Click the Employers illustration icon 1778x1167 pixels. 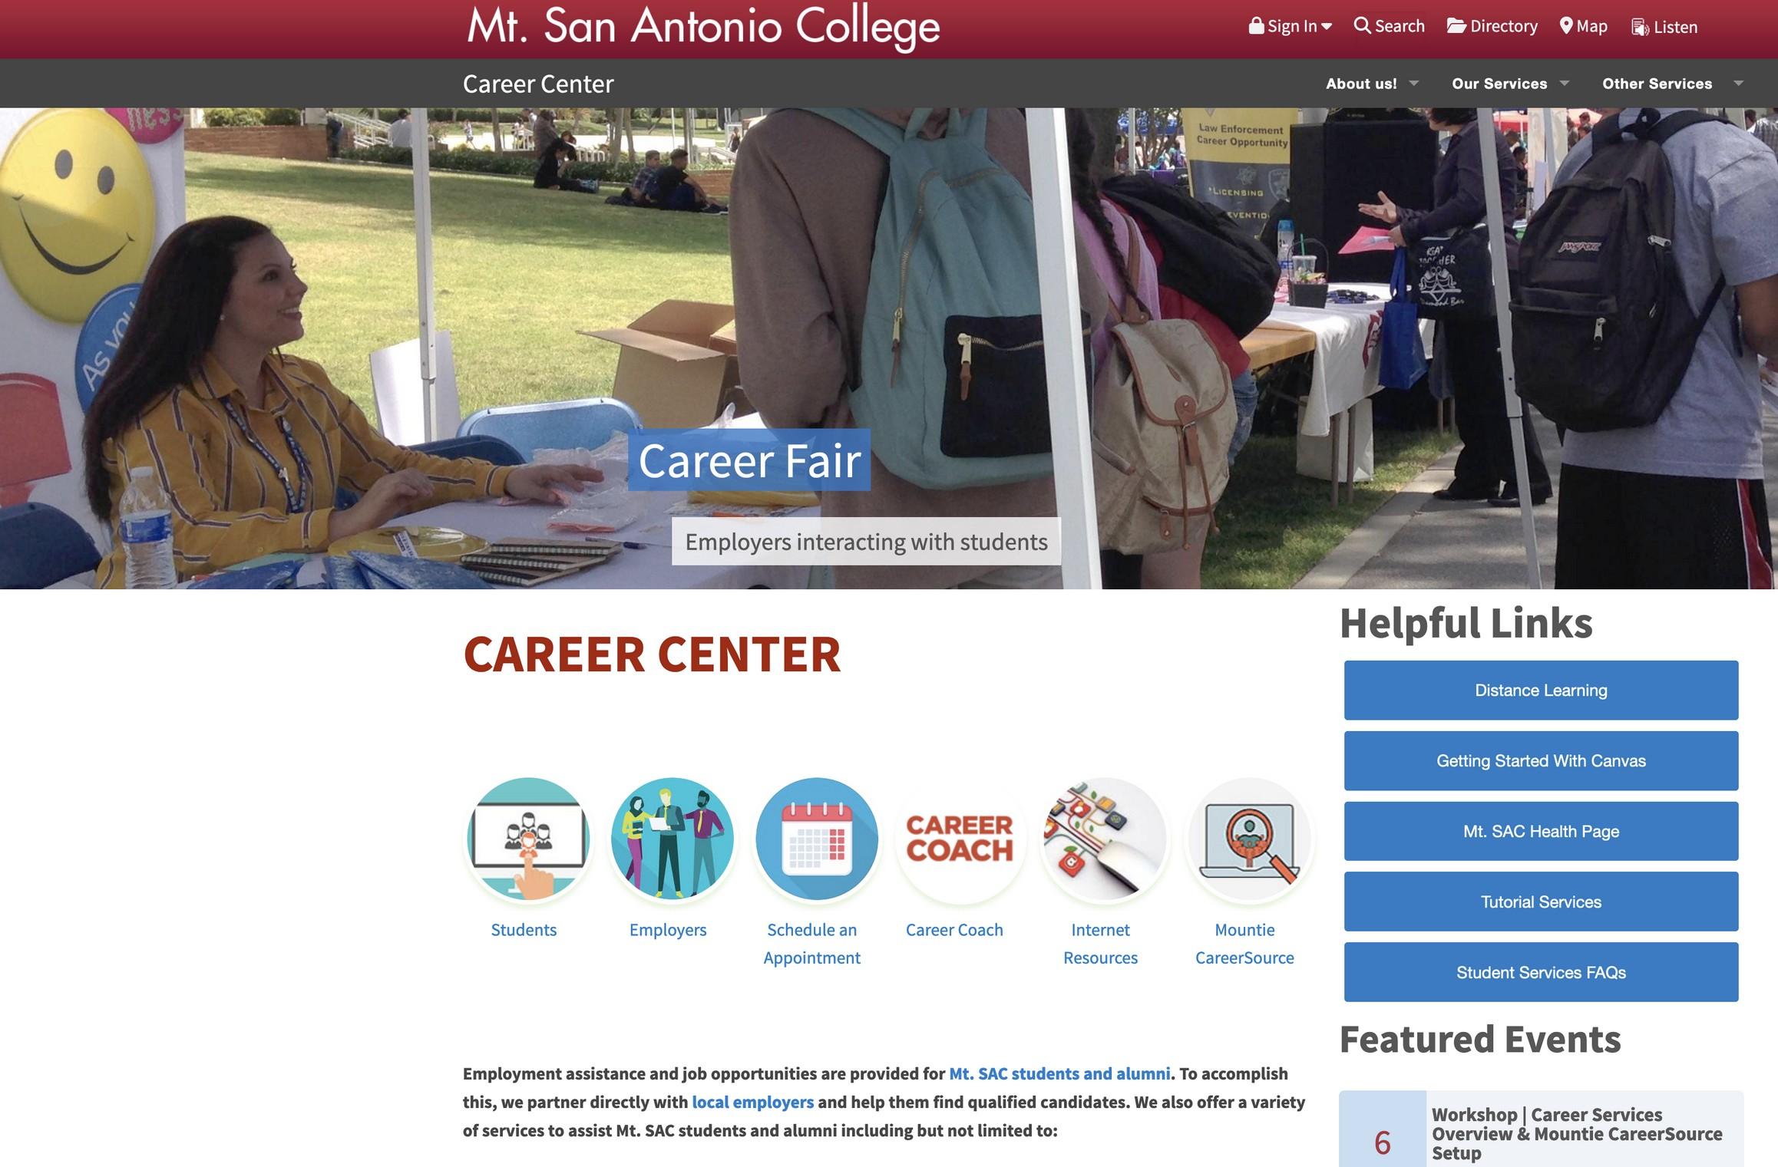pos(672,839)
